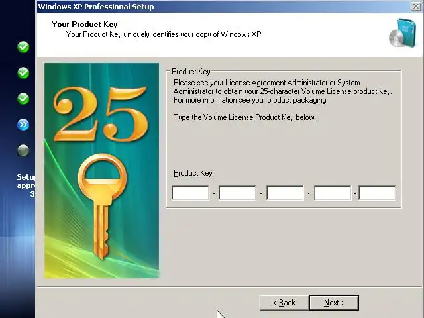Click the Next button

pos(334,303)
